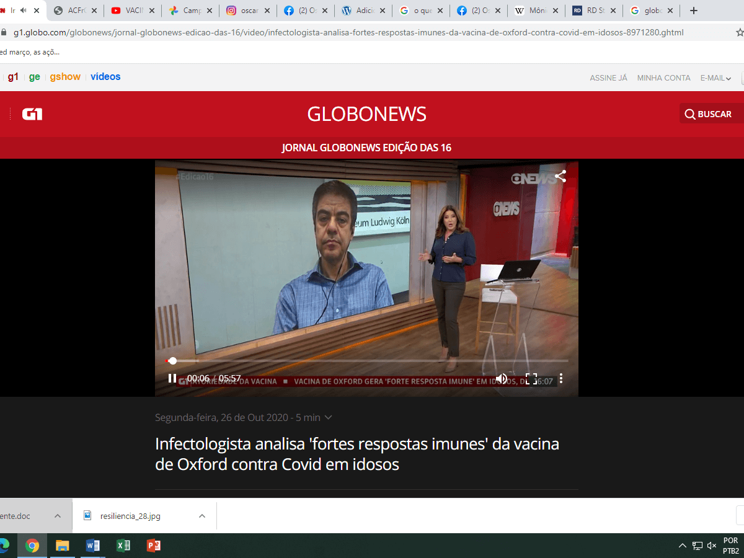Close the RD St tab
Screen dimensions: 744x558
click(613, 11)
